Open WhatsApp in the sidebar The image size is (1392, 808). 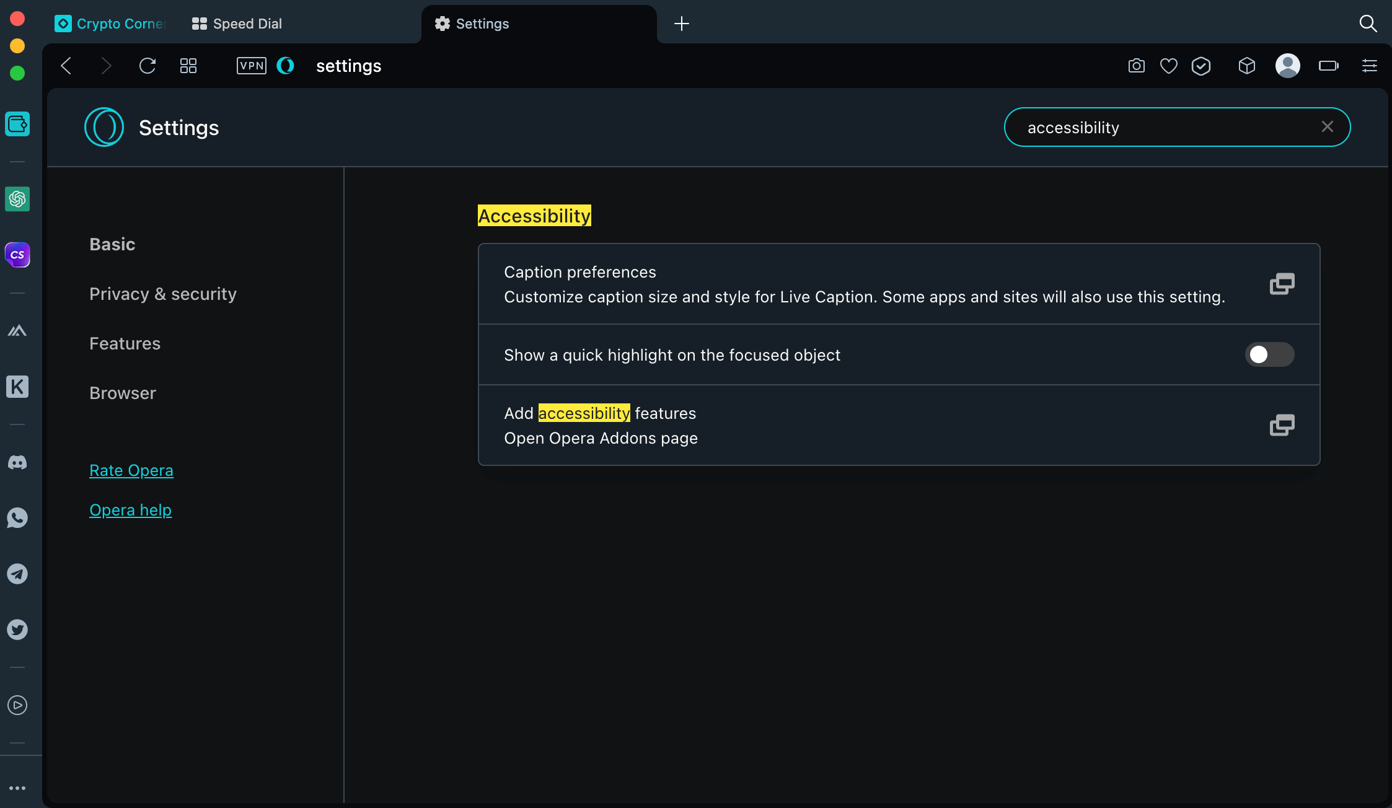pyautogui.click(x=17, y=518)
